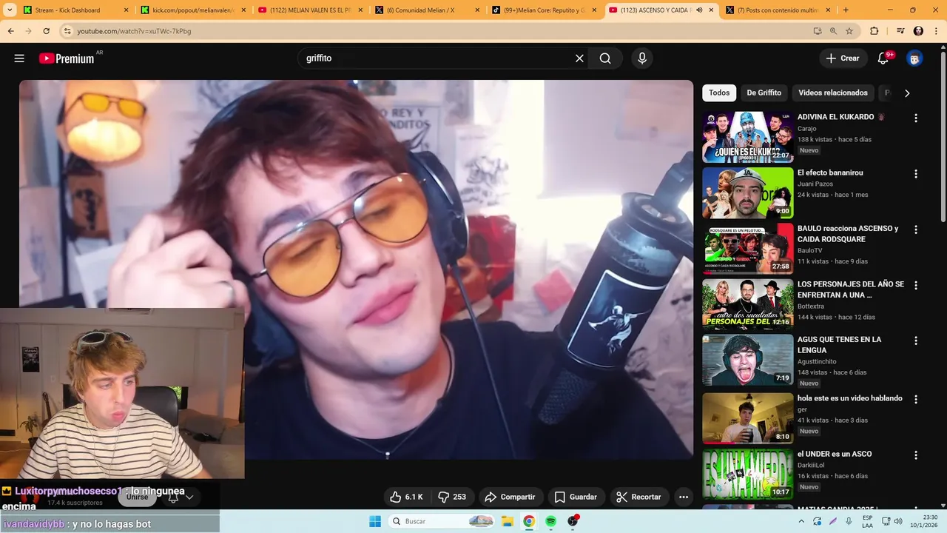Open options for El efecto bananirou video
The image size is (947, 533).
pos(916,174)
